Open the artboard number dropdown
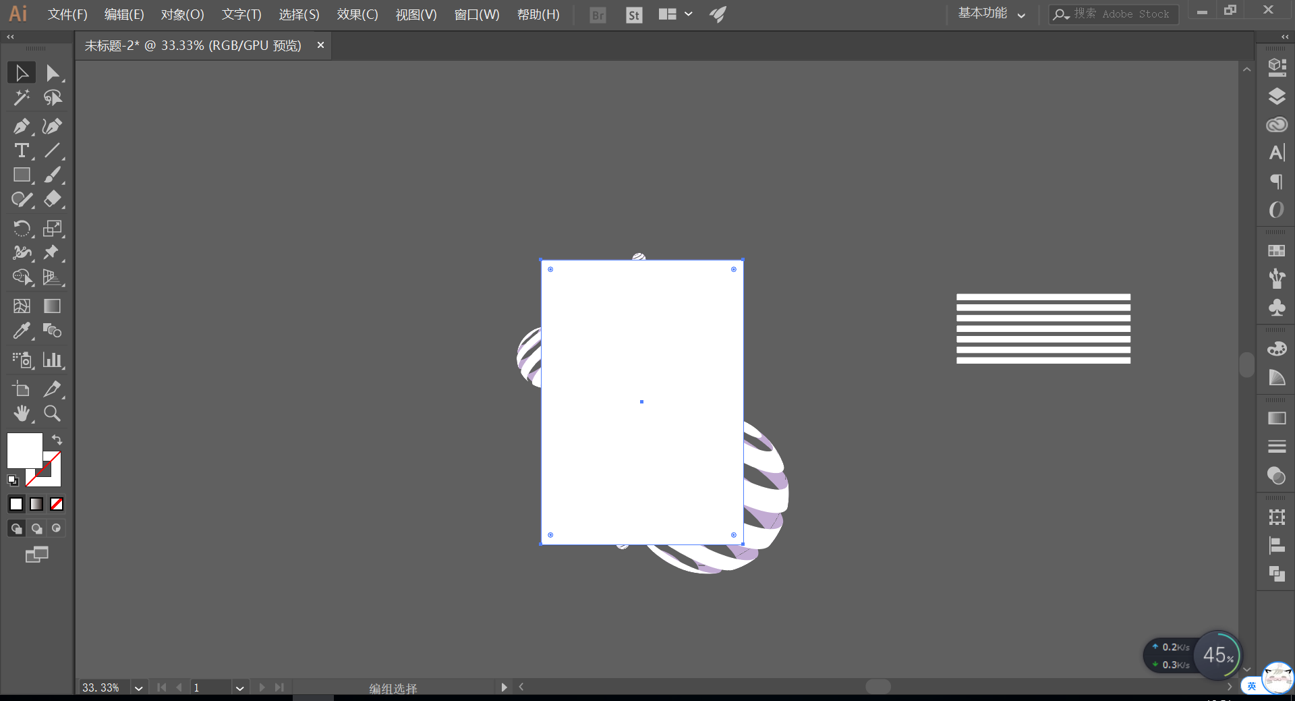Screen dimensions: 1295x701 [239, 688]
